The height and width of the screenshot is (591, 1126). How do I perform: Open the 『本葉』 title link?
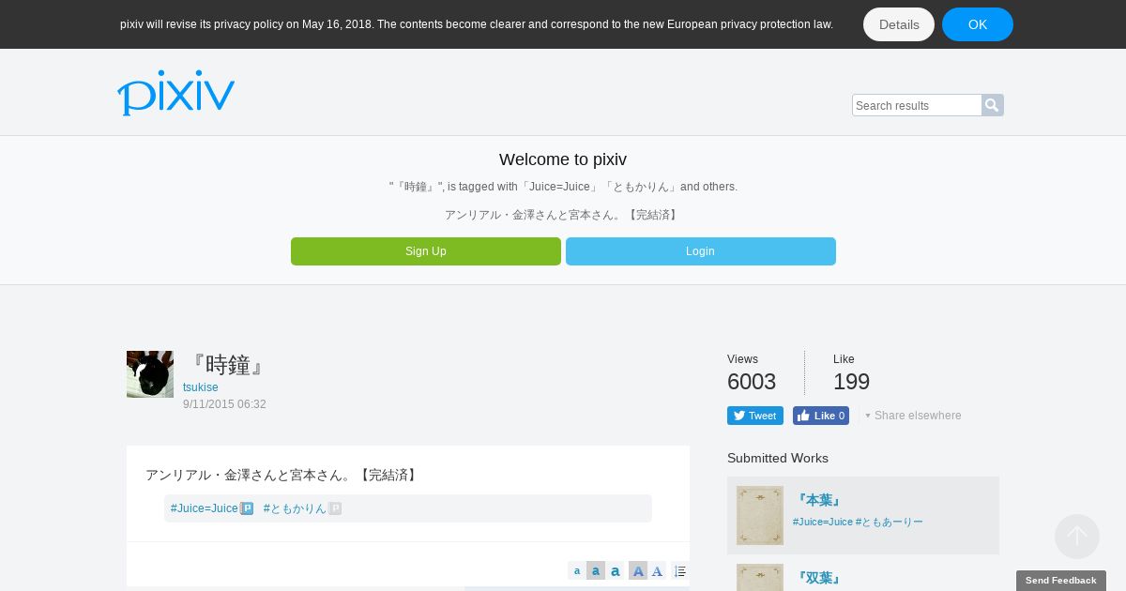click(x=818, y=501)
